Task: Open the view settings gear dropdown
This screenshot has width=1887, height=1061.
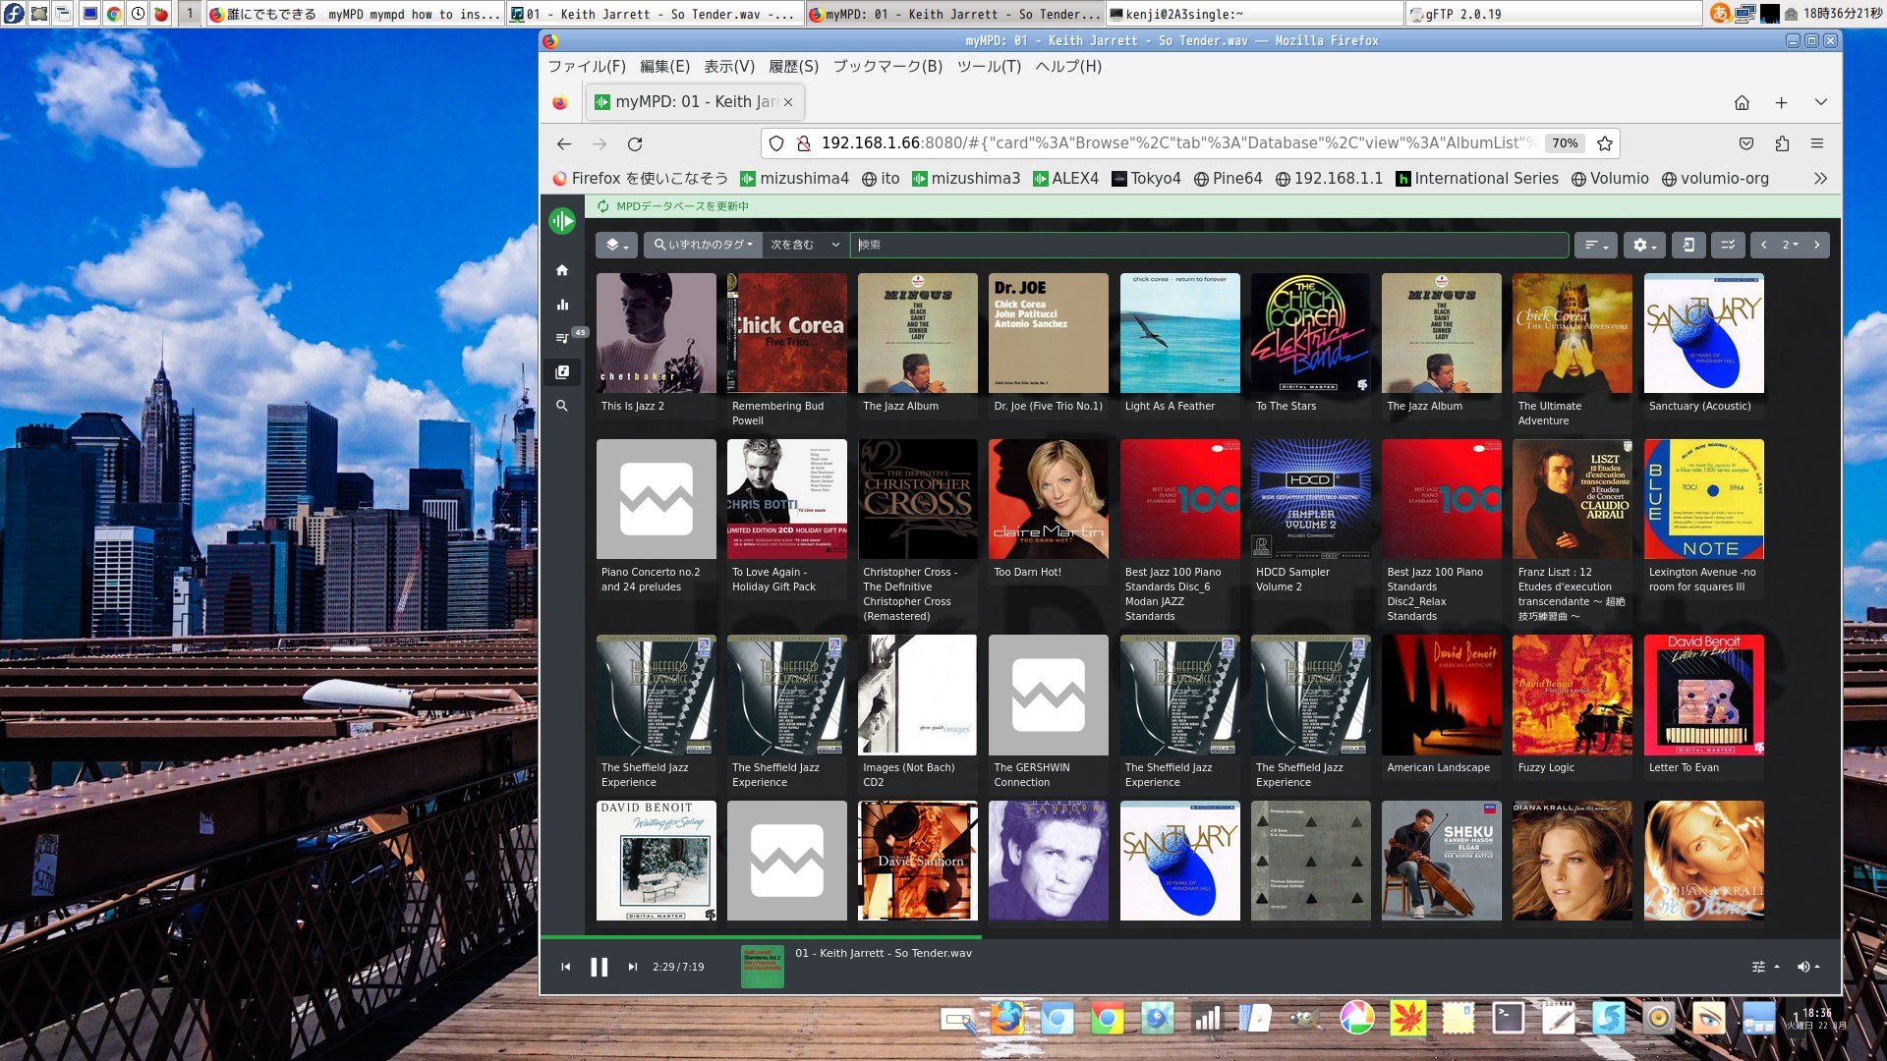Action: pyautogui.click(x=1642, y=245)
